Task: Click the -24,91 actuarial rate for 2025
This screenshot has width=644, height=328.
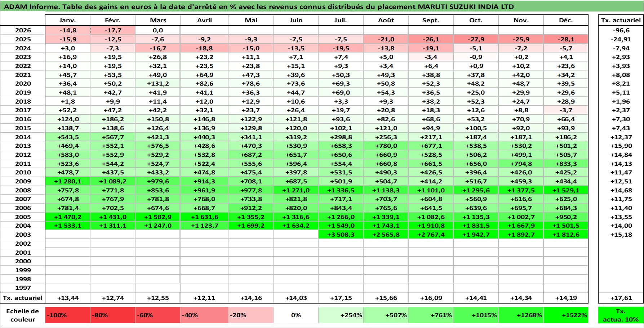Action: [x=621, y=39]
